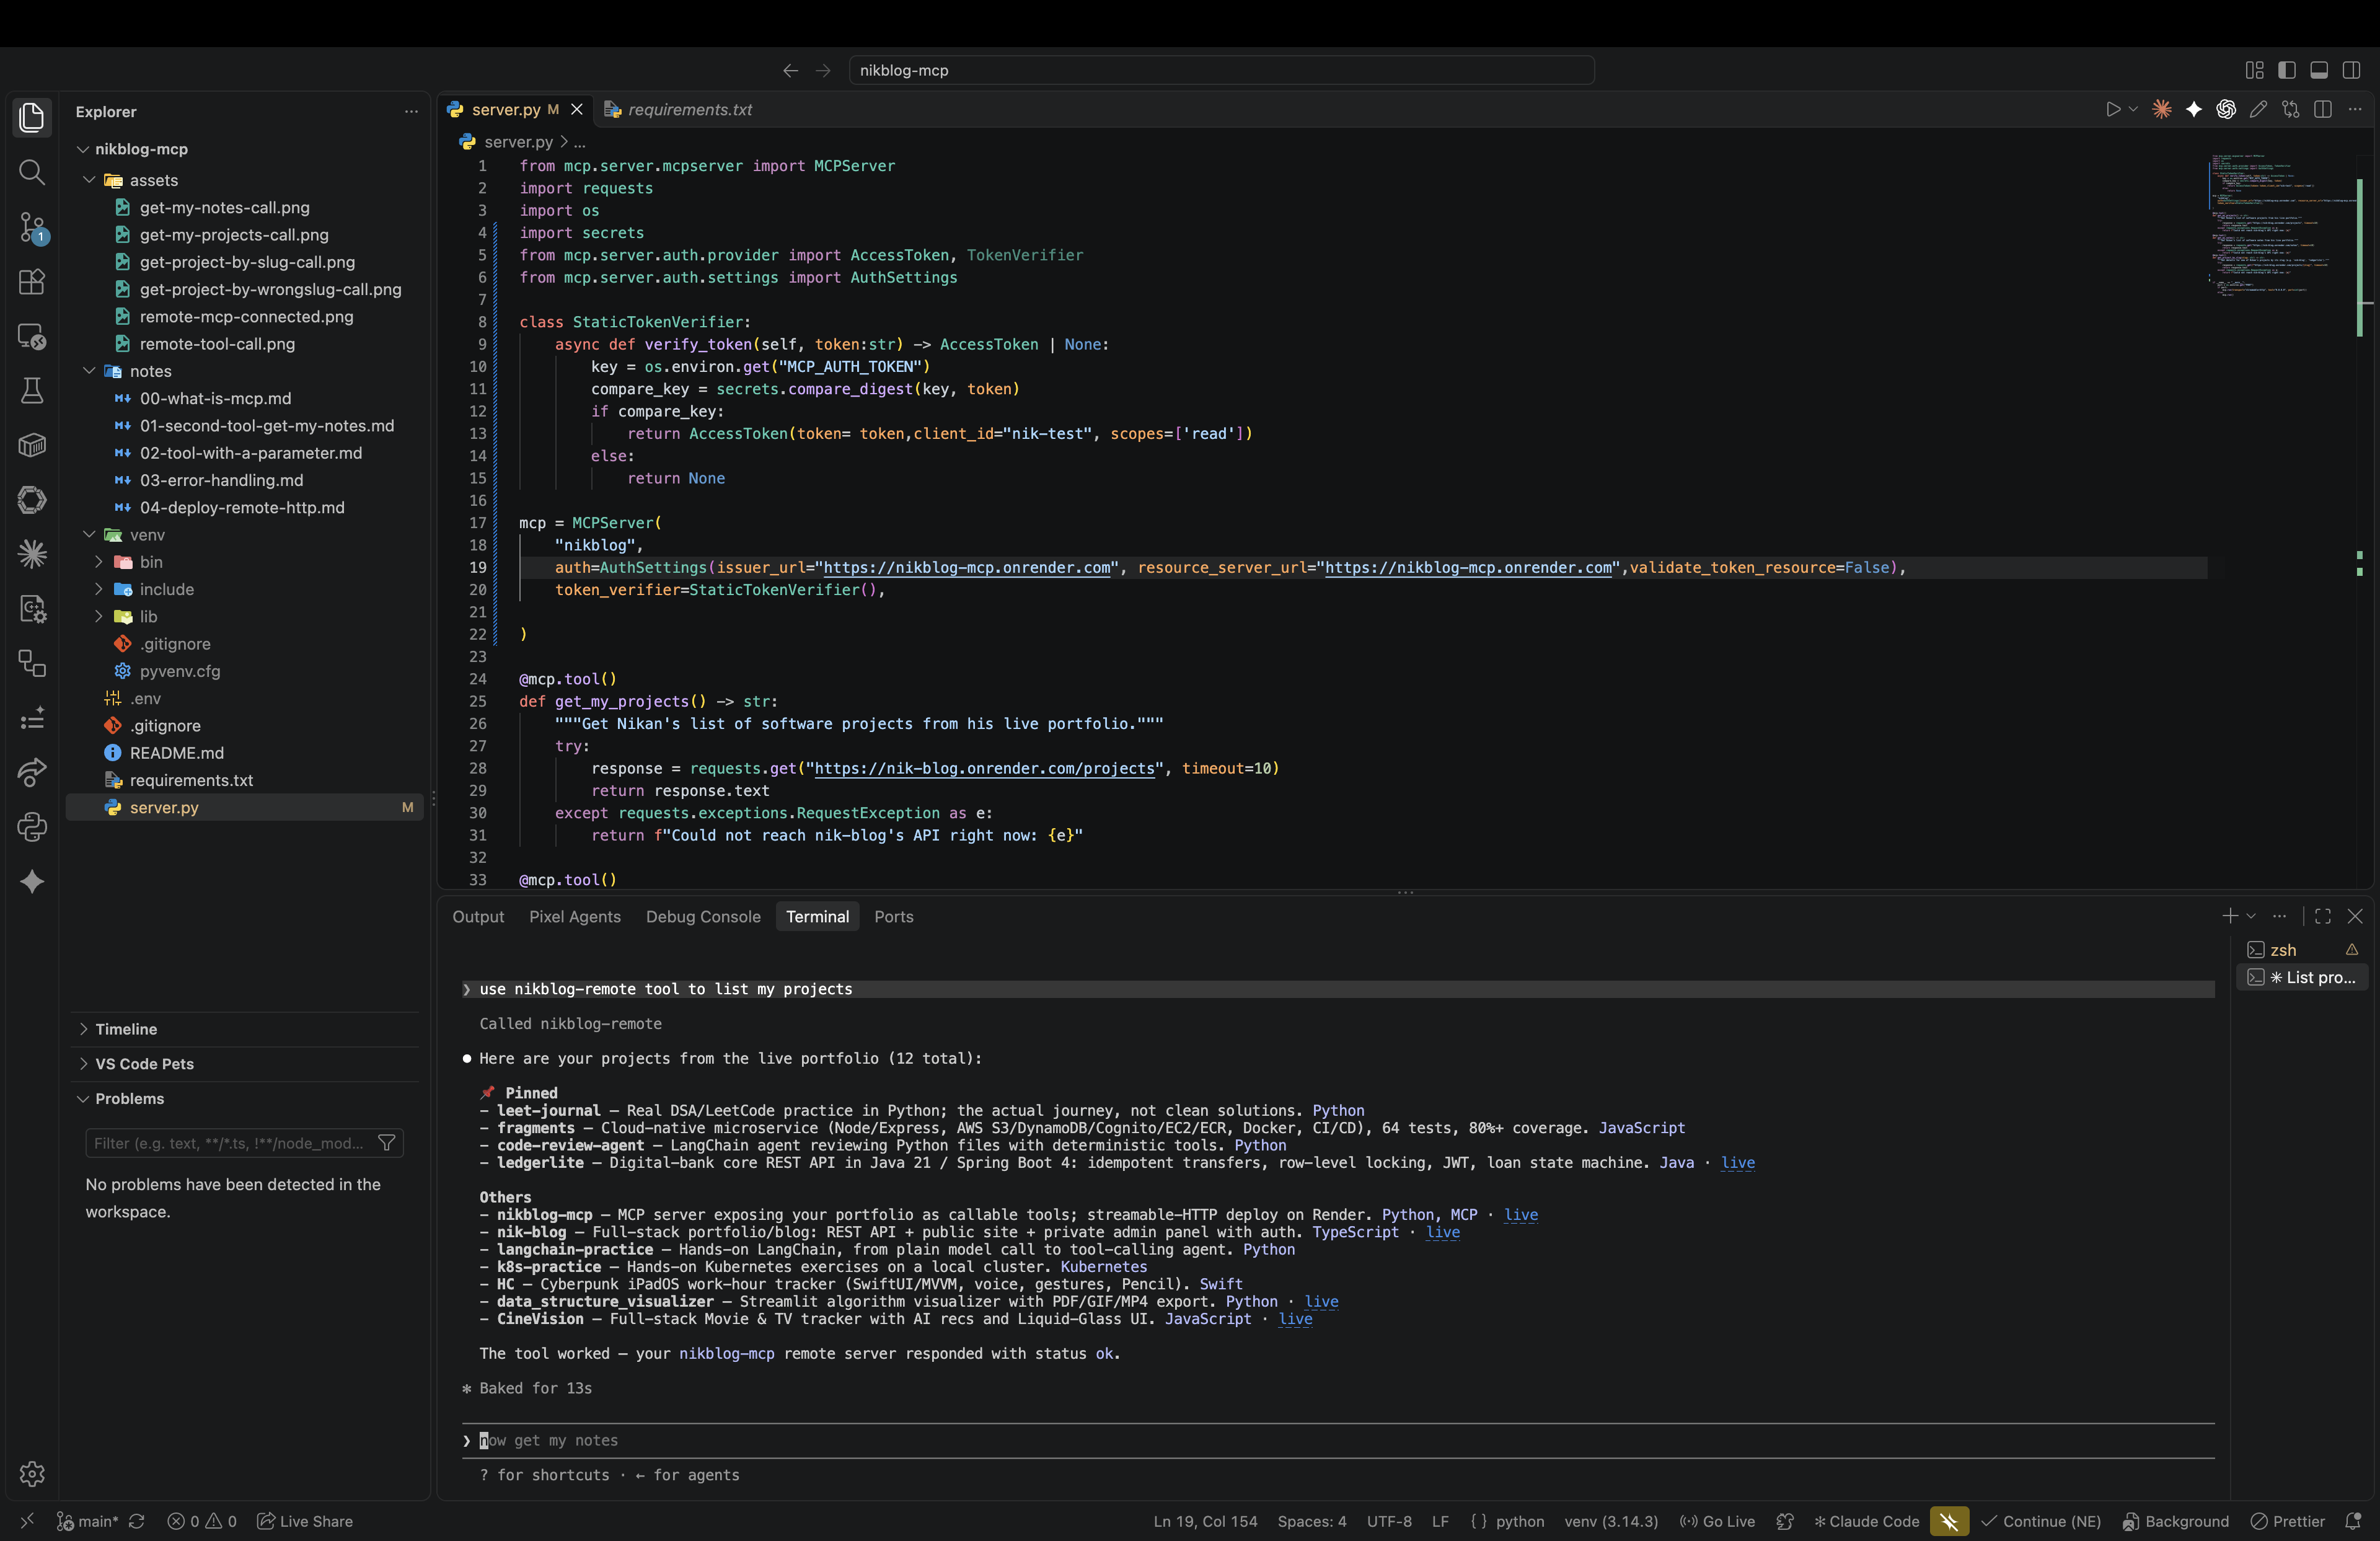The image size is (2380, 1541).
Task: Click the Split Editor Right icon
Action: [x=2323, y=110]
